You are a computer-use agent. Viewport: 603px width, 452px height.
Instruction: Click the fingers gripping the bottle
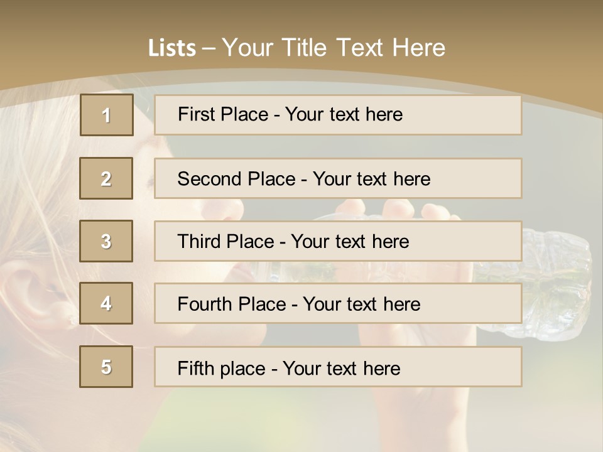402,210
